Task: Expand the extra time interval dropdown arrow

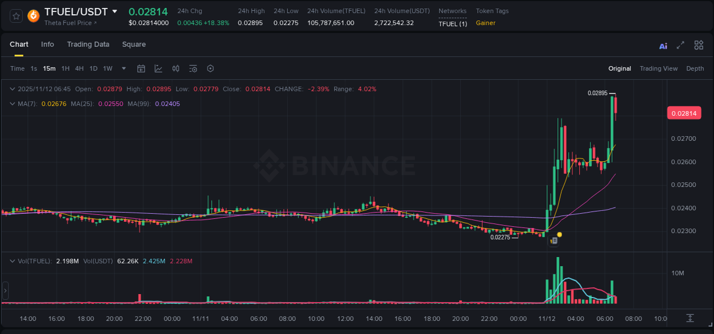Action: click(x=123, y=68)
